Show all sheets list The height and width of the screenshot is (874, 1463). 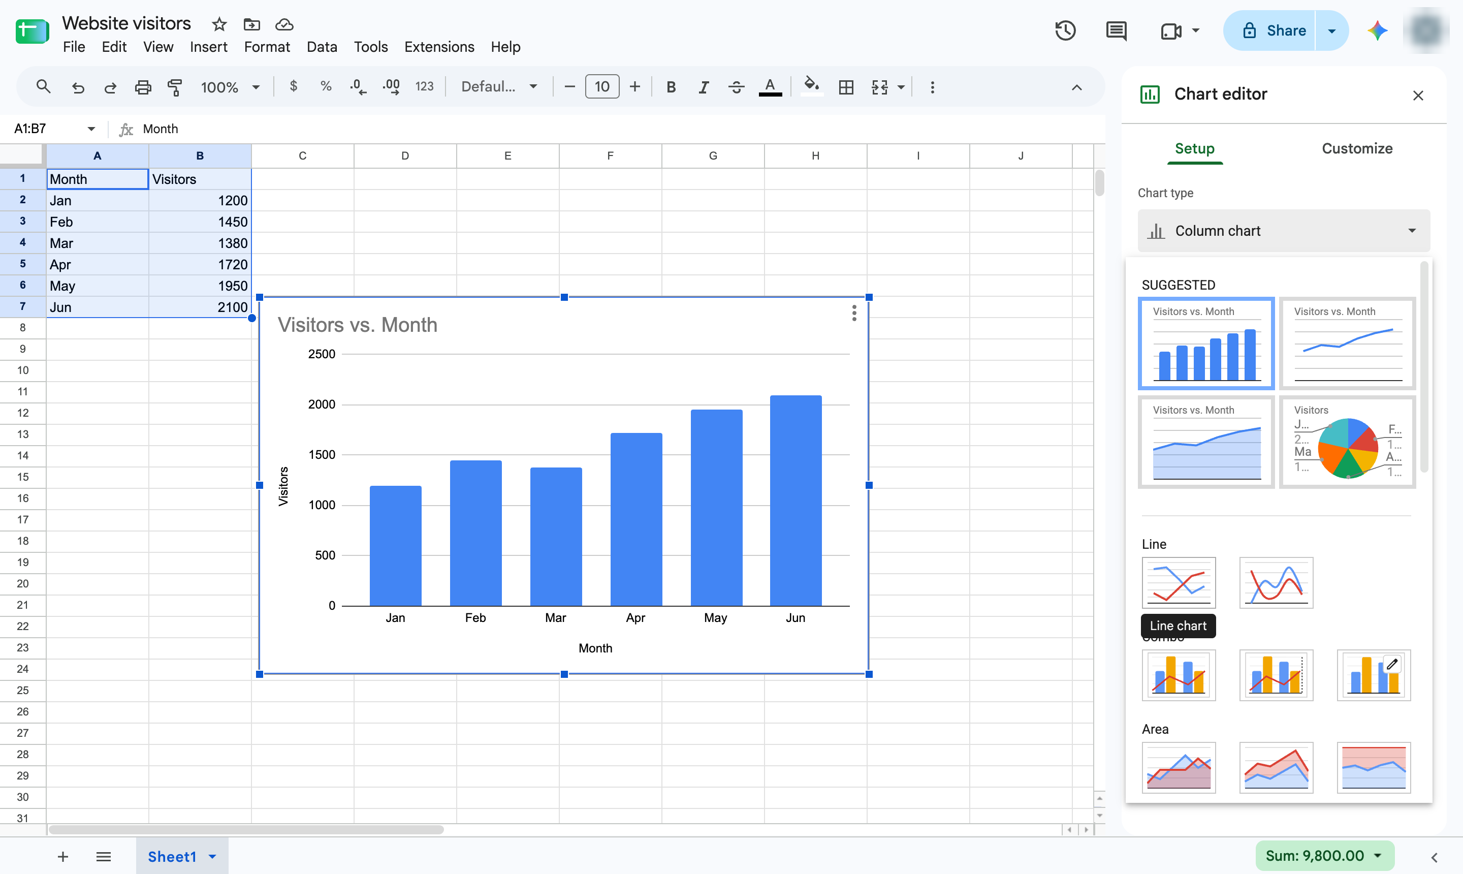(104, 856)
